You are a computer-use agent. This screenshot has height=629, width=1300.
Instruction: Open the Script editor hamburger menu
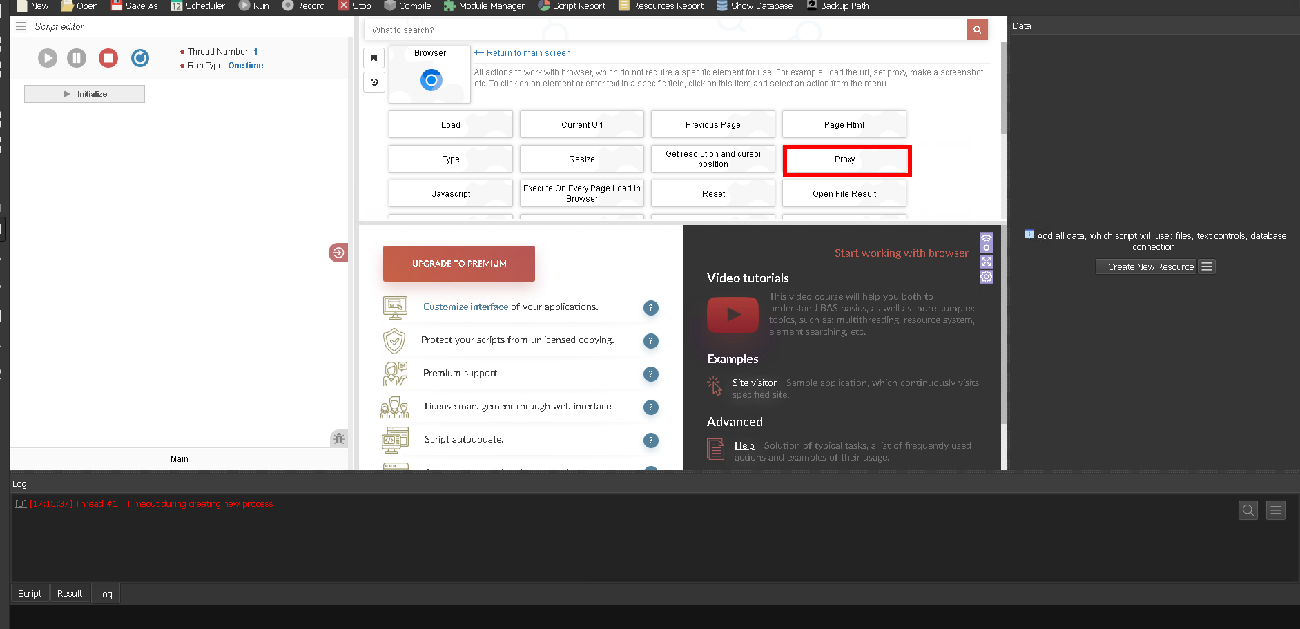point(21,26)
